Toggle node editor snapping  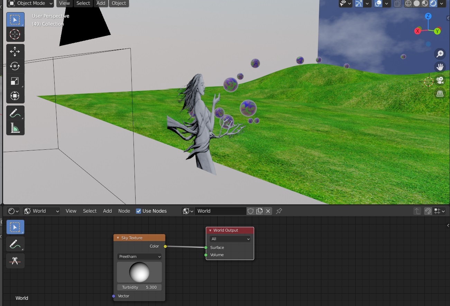coord(428,211)
